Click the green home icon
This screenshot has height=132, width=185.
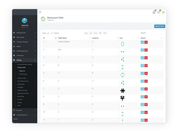(x=43, y=19)
